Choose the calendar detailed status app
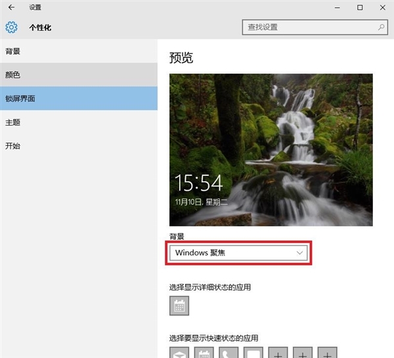Viewport: 394px width, 358px height. tap(179, 306)
